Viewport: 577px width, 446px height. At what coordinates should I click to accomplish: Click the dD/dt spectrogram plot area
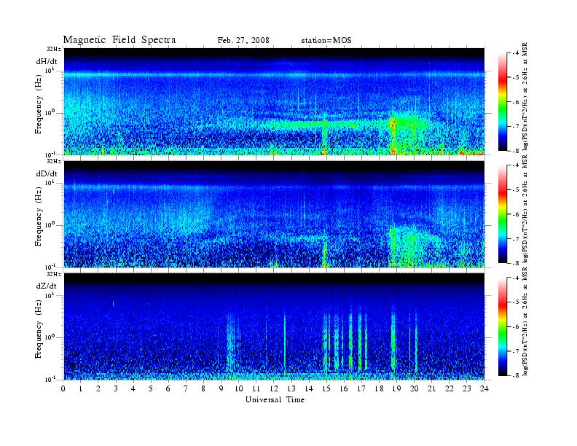[274, 214]
